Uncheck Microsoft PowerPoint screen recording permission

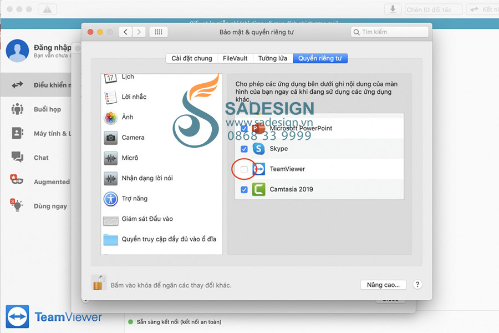(x=244, y=128)
